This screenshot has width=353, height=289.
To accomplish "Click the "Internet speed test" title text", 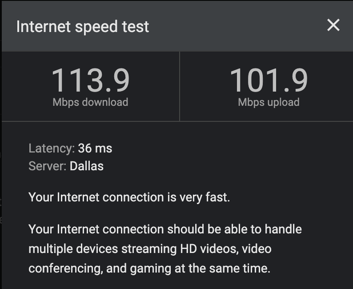I will tap(83, 26).
